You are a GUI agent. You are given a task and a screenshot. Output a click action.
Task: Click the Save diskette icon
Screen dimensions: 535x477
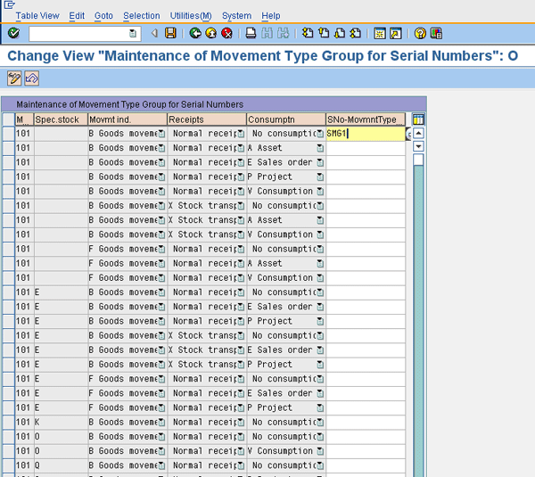[170, 33]
